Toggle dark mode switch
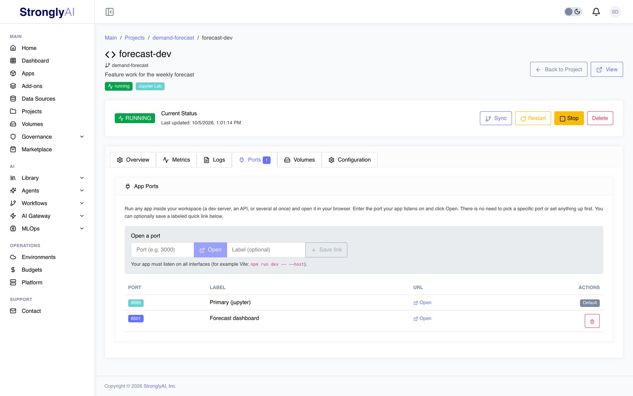 573,12
